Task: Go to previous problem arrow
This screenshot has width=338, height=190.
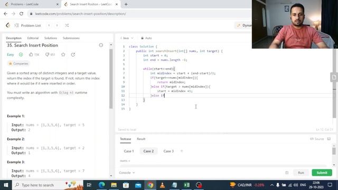Action: tap(49, 25)
